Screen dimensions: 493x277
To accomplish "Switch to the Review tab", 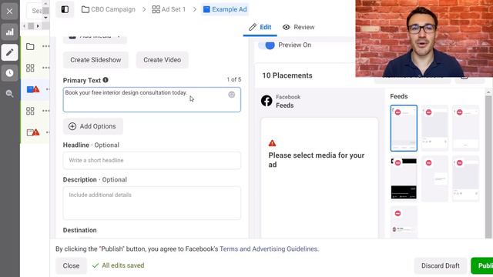I will (x=298, y=28).
